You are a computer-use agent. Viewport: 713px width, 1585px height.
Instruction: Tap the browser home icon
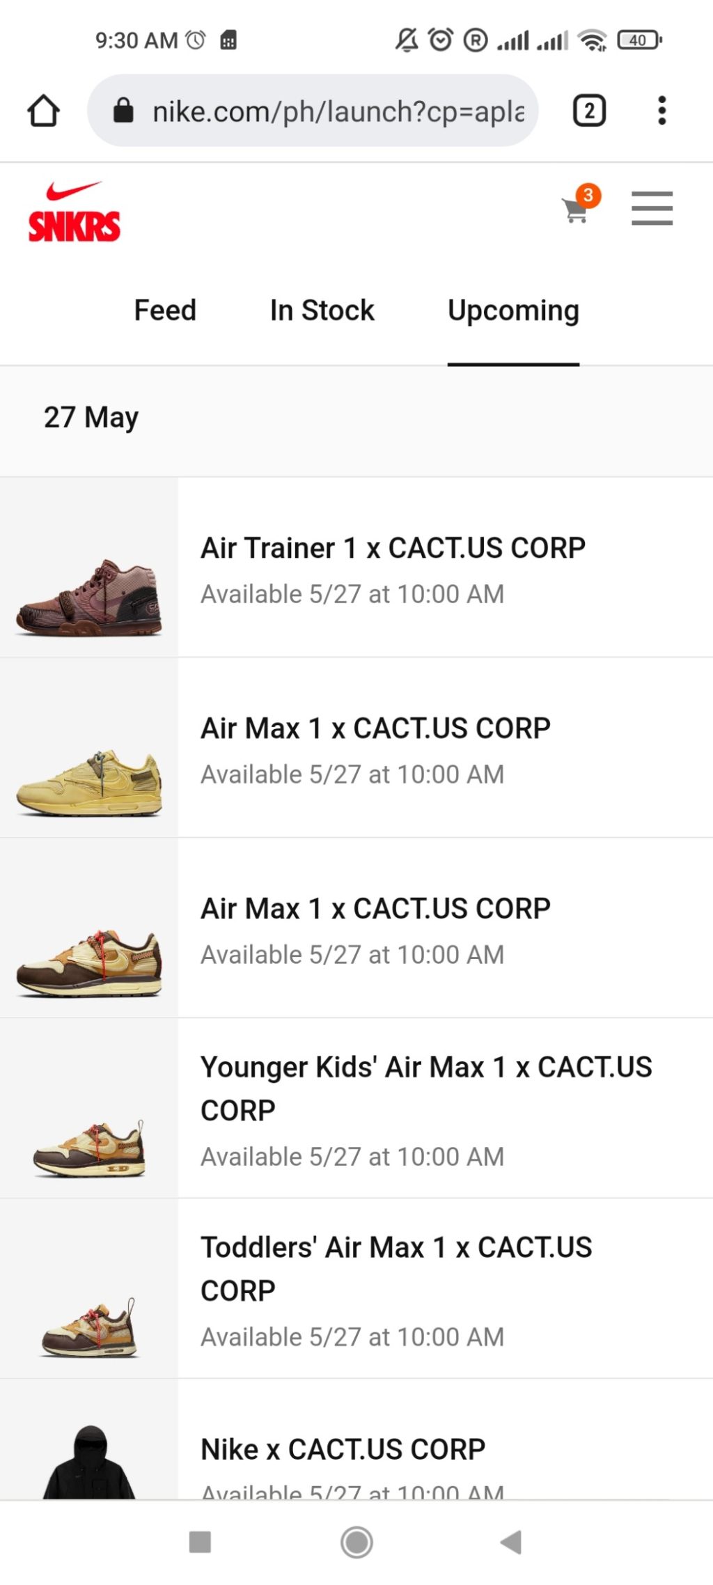pyautogui.click(x=43, y=111)
